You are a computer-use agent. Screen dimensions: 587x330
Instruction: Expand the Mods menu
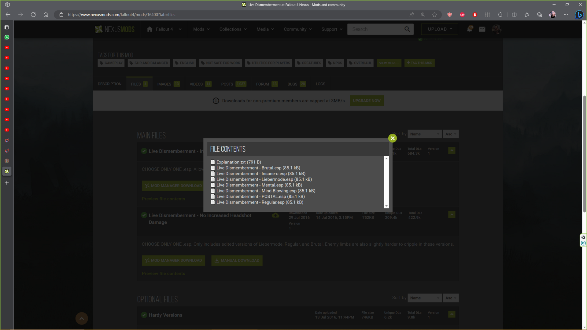click(201, 29)
